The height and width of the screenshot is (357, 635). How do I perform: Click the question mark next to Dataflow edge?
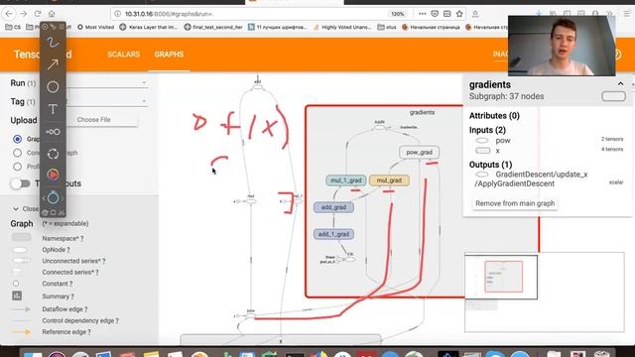pos(85,309)
